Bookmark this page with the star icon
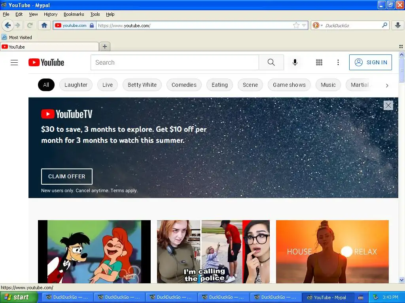The width and height of the screenshot is (405, 303). click(x=296, y=25)
